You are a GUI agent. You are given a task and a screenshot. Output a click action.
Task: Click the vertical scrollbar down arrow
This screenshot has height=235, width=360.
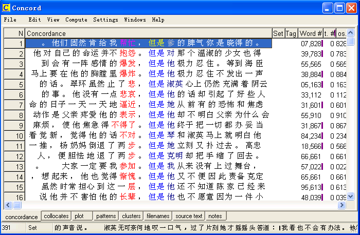pyautogui.click(x=350, y=196)
